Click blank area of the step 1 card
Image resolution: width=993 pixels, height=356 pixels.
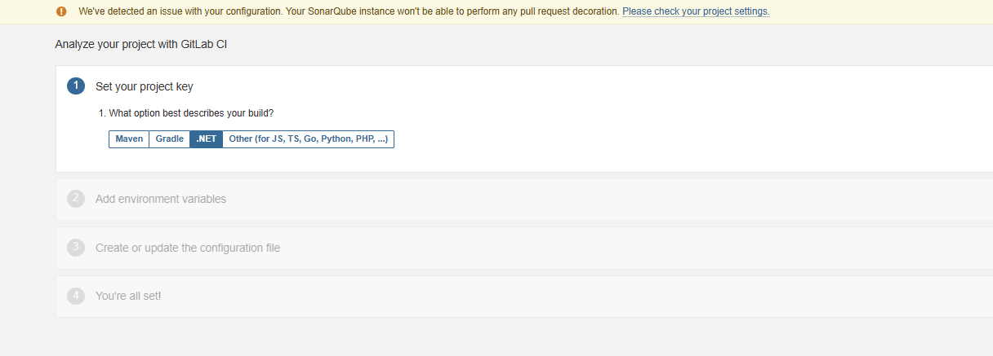pos(653,130)
